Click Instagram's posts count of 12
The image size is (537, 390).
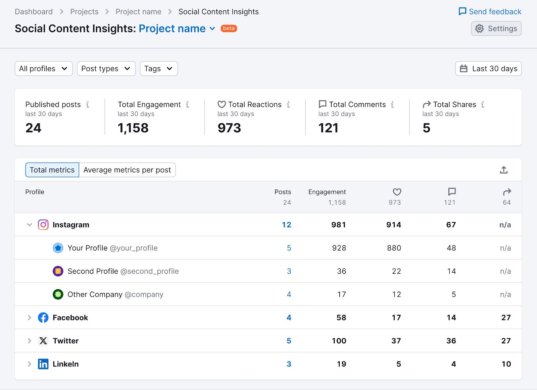(x=287, y=225)
